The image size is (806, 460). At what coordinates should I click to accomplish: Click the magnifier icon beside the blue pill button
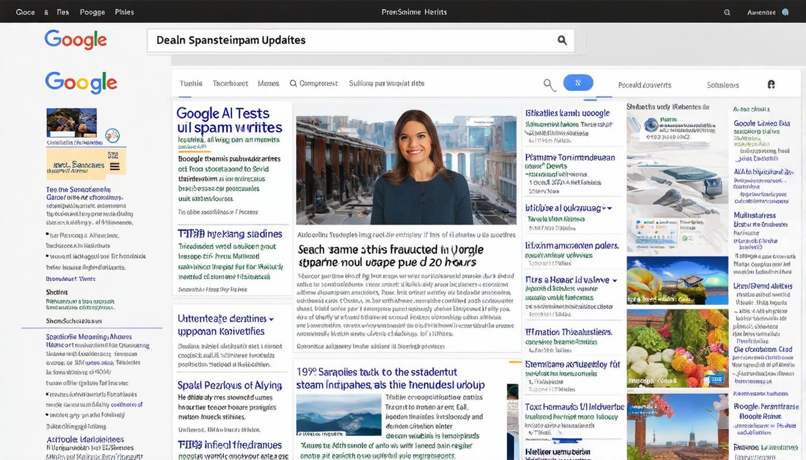coord(549,84)
